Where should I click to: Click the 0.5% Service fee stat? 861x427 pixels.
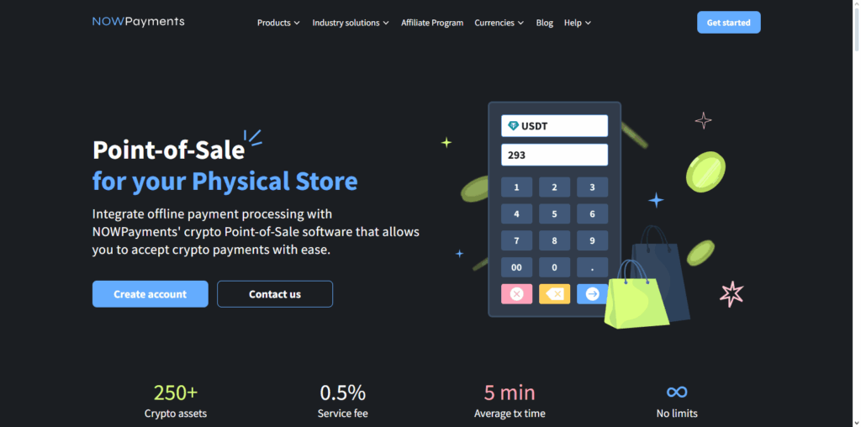343,401
